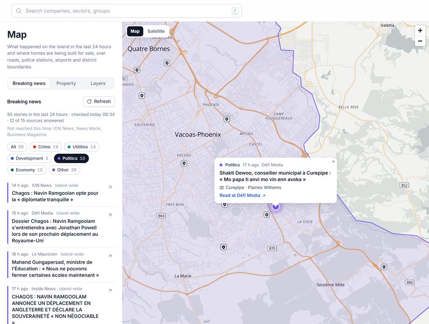Switch to the Breaking news tab
This screenshot has height=324, width=429.
pyautogui.click(x=29, y=83)
